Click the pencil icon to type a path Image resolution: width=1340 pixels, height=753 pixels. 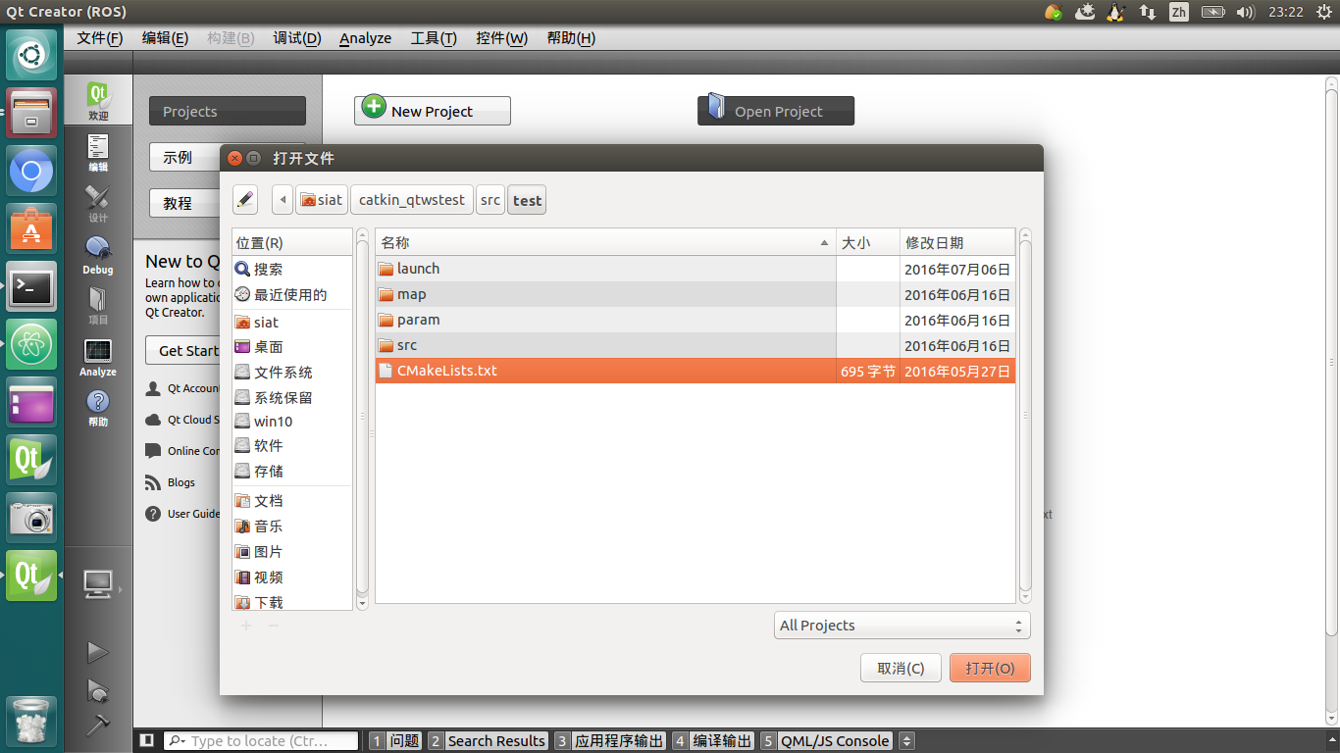245,200
